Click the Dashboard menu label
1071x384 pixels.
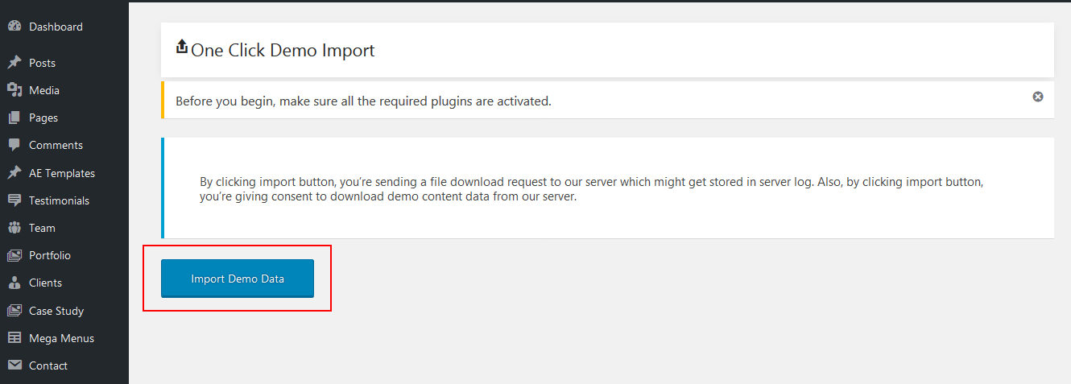point(56,27)
